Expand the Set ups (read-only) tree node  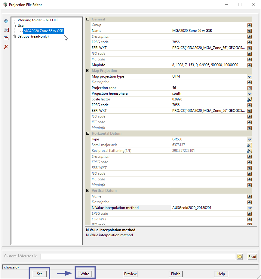pyautogui.click(x=14, y=37)
